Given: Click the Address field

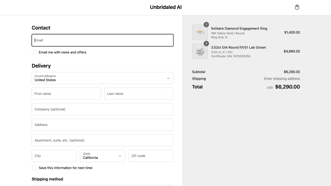Looking at the screenshot, I should (x=102, y=125).
